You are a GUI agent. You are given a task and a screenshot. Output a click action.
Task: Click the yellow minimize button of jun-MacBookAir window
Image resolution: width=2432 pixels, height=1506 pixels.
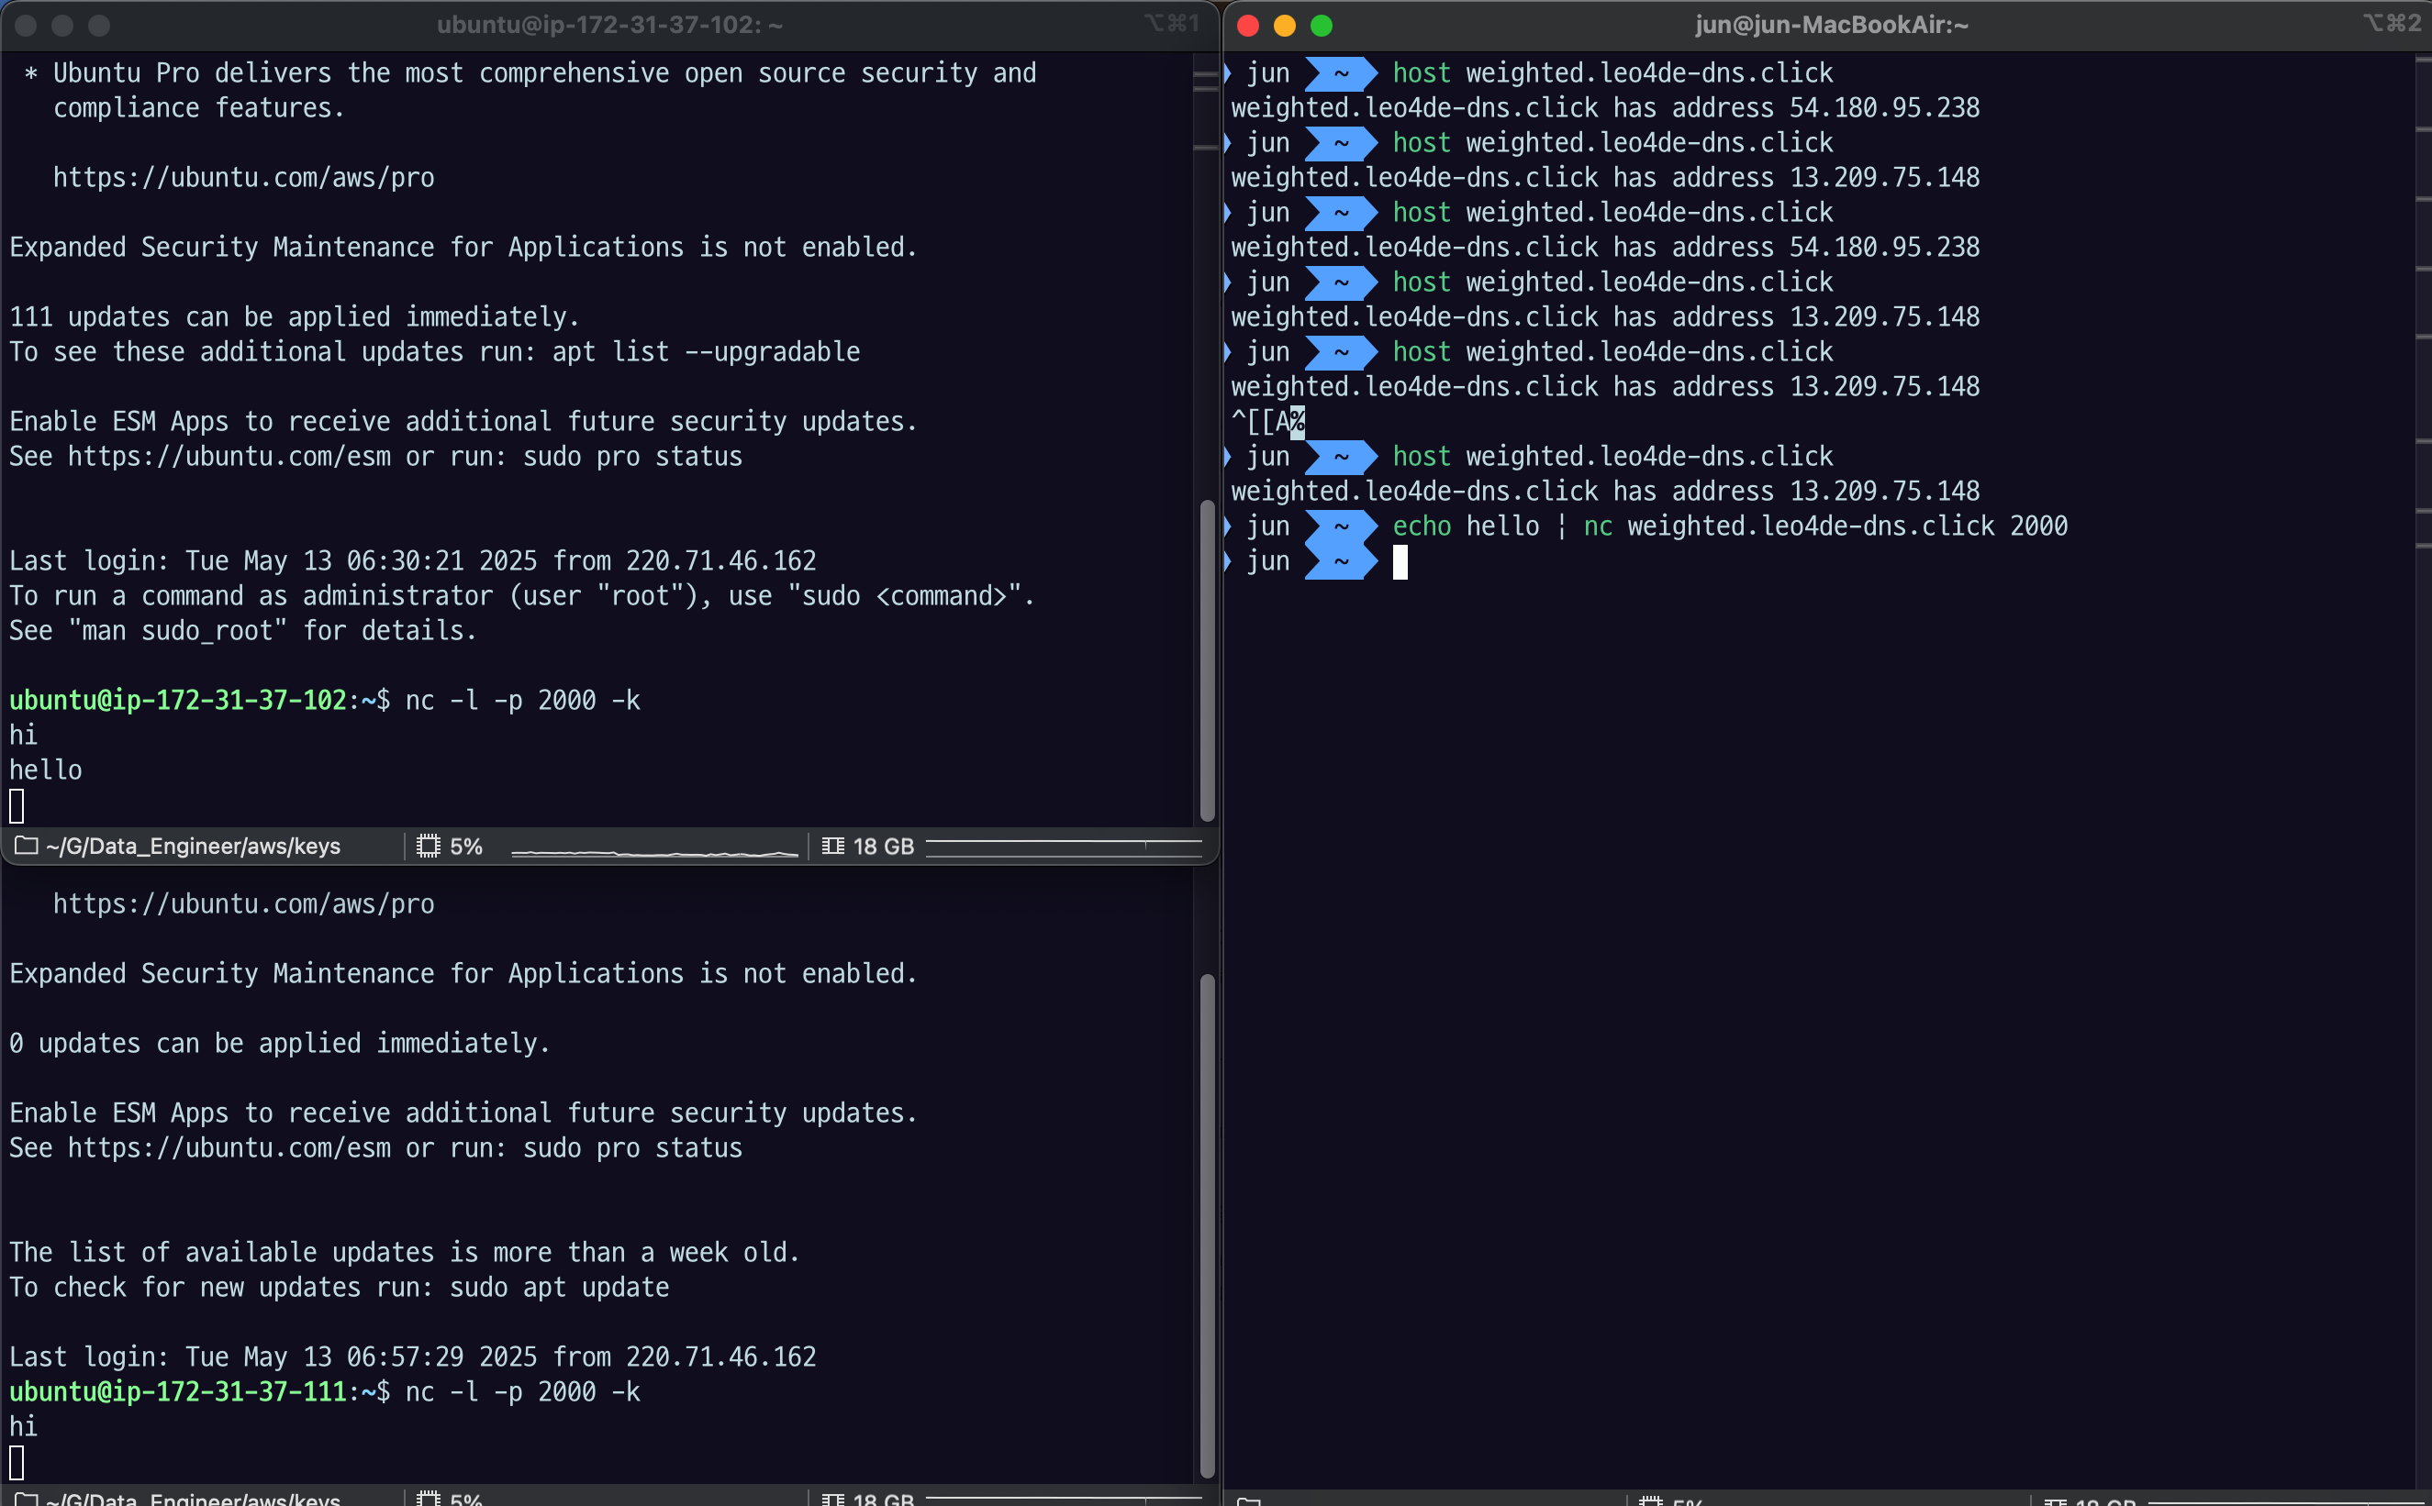click(1284, 26)
